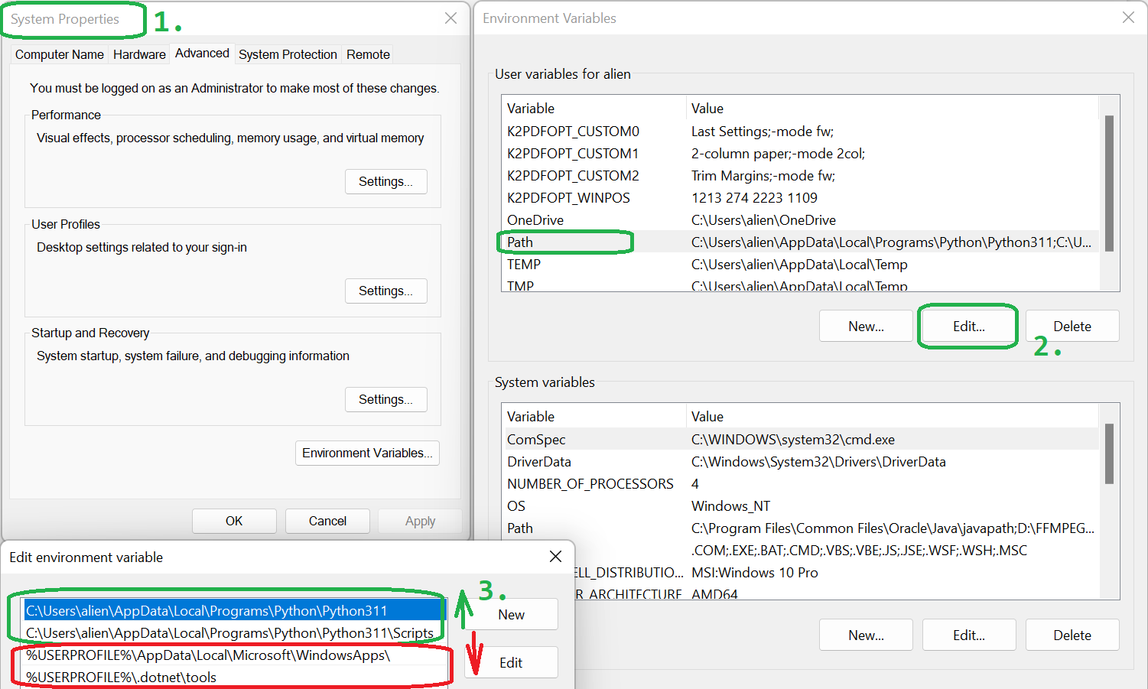Open Performance Settings button

click(385, 181)
